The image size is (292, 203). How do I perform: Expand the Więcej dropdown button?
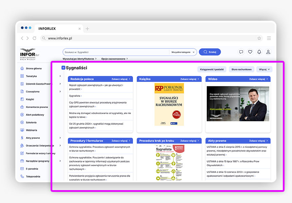coord(264,69)
